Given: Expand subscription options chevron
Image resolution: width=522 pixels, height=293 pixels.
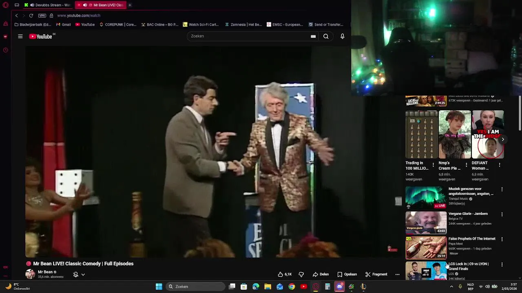Looking at the screenshot, I should point(83,274).
